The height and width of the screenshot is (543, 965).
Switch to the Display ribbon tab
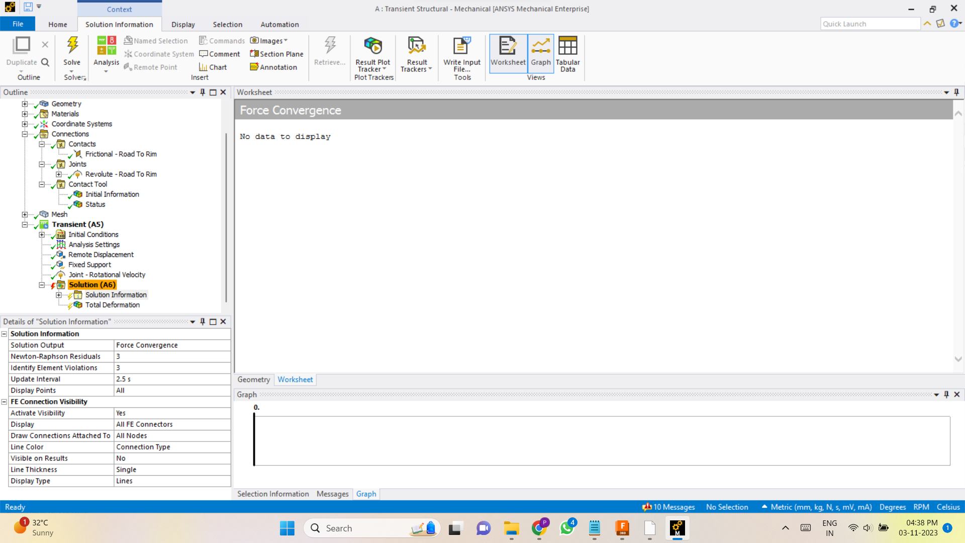click(x=183, y=24)
